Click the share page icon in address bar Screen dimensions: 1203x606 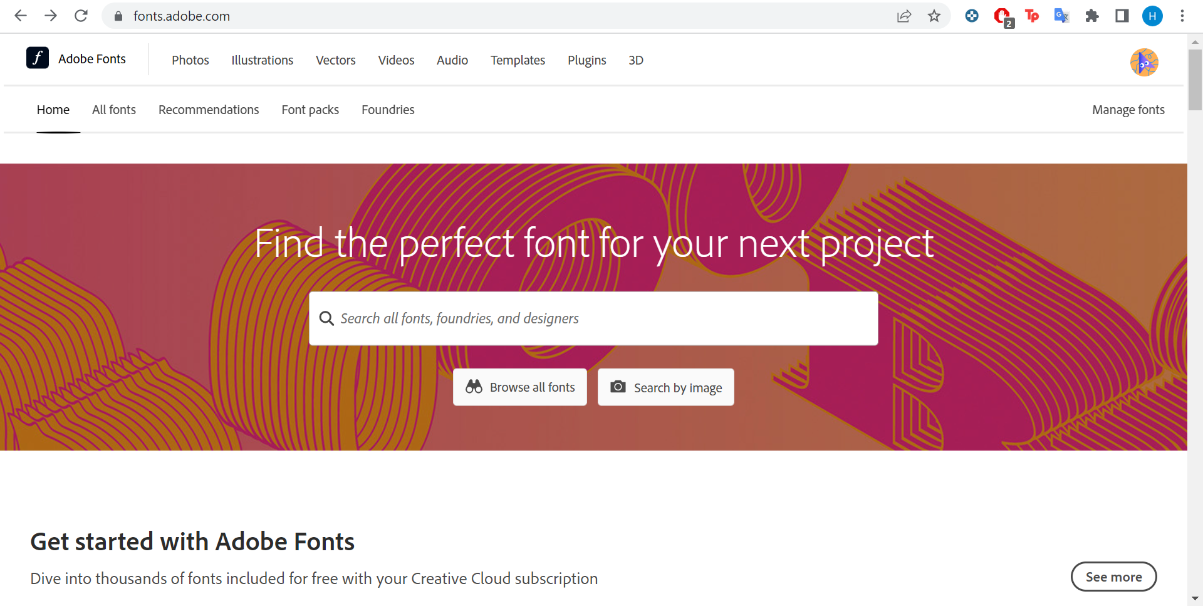(904, 16)
